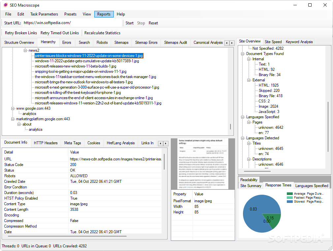The image size is (333, 251).
Task: Switch to the Errors tab
Action: (67, 42)
